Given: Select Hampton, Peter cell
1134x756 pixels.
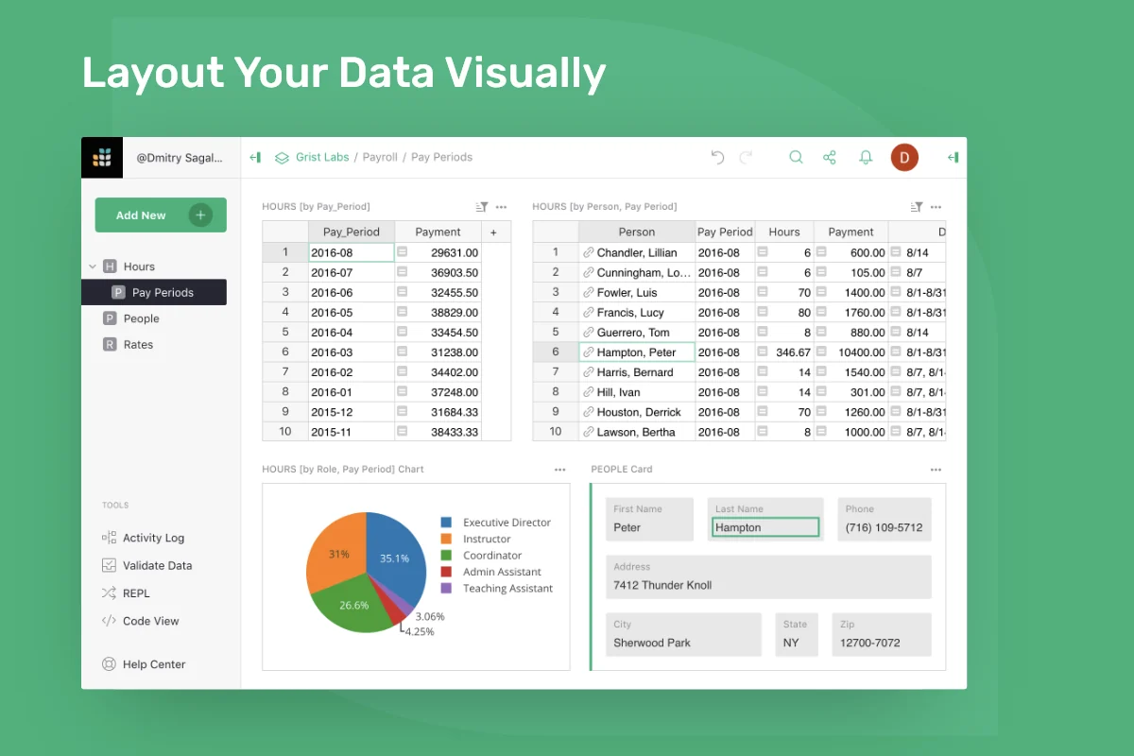Looking at the screenshot, I should pos(637,352).
